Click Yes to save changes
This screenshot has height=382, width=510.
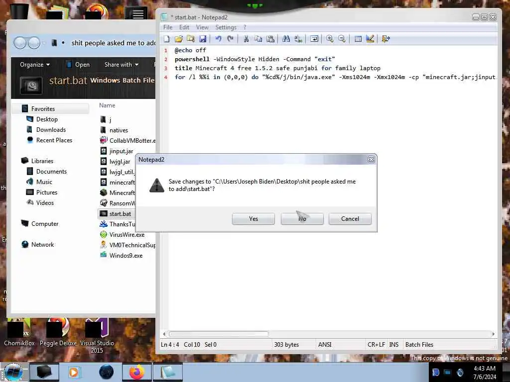(x=254, y=219)
